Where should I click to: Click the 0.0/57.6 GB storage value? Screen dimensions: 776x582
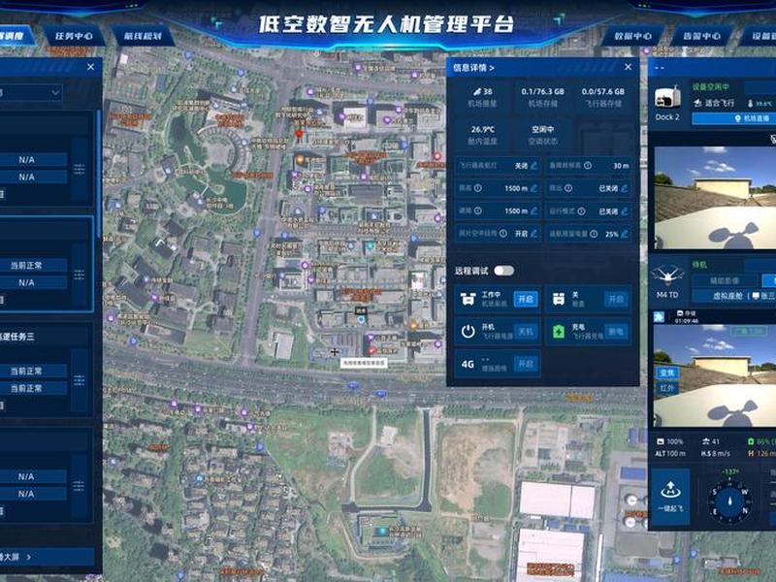point(602,91)
